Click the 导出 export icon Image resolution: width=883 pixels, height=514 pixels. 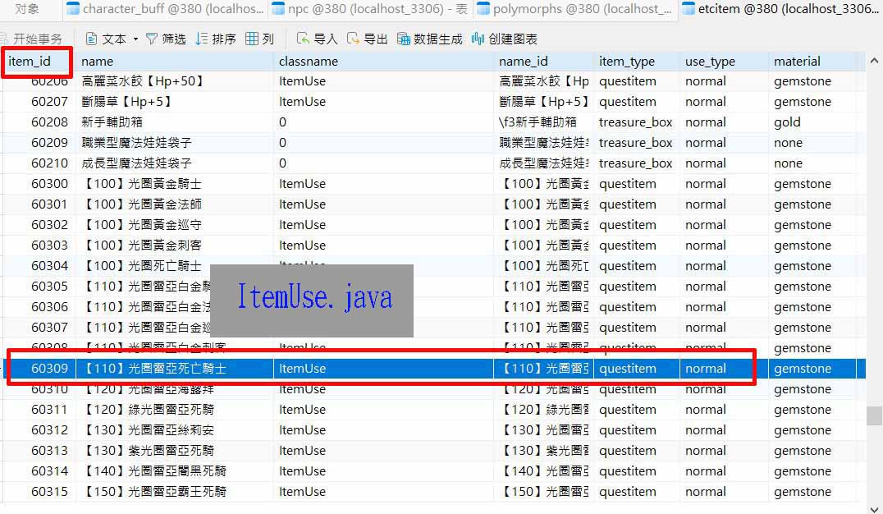point(353,39)
